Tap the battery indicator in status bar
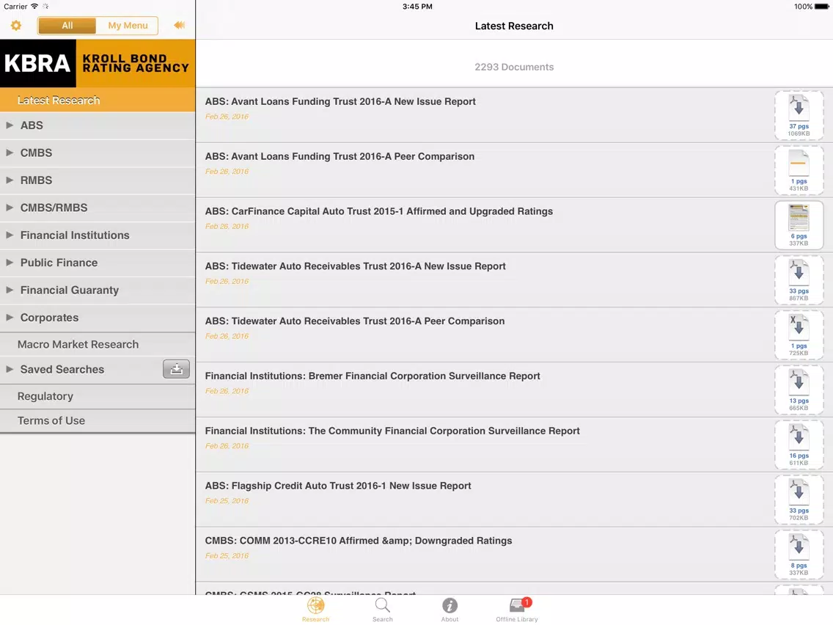833x625 pixels. point(822,7)
